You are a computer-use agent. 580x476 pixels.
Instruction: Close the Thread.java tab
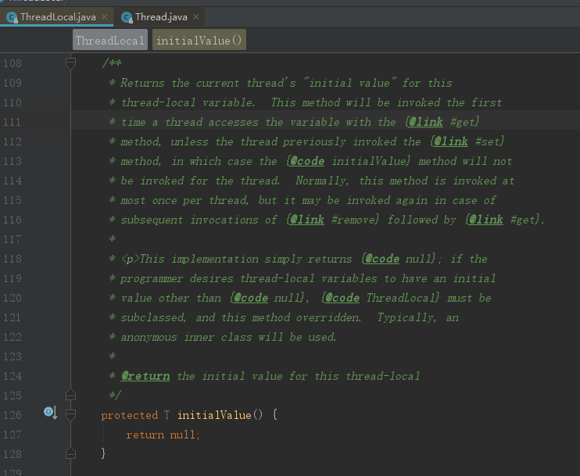(x=195, y=17)
